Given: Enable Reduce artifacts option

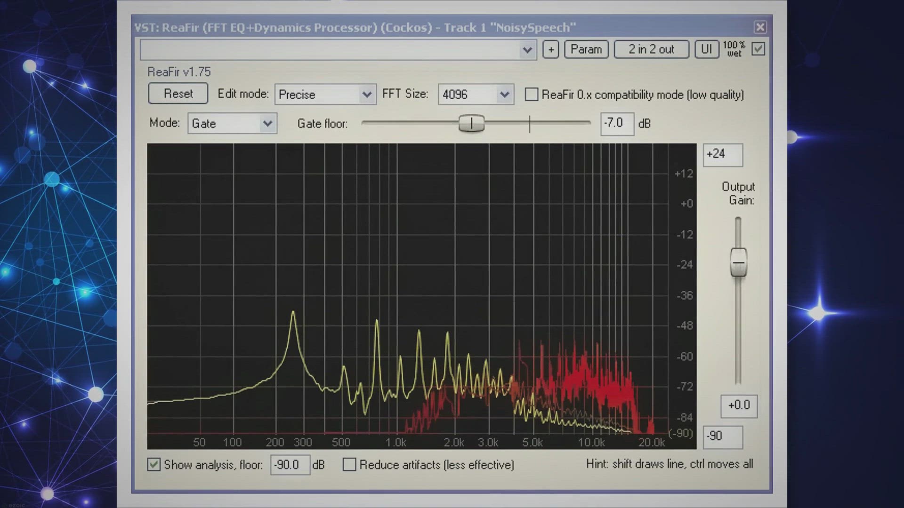Looking at the screenshot, I should 349,465.
